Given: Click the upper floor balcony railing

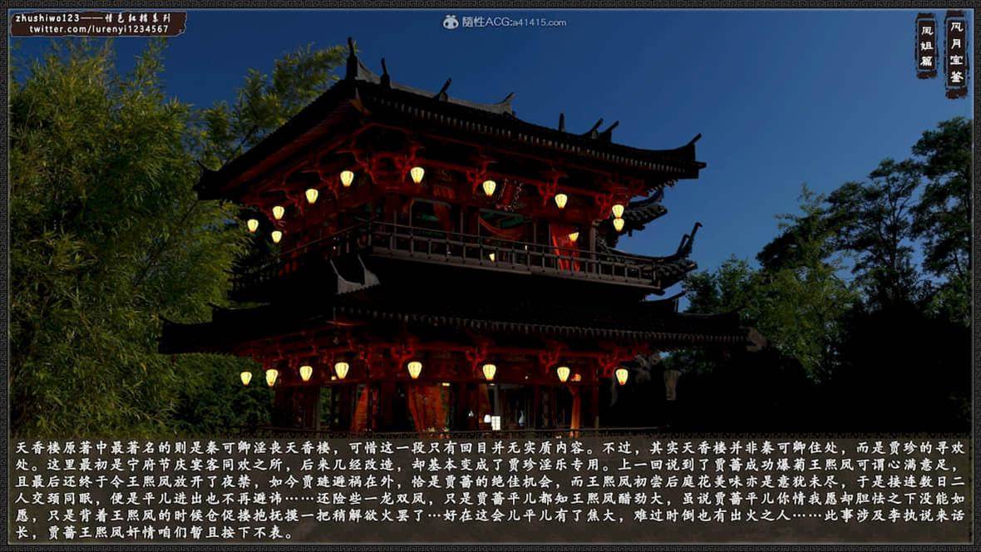Looking at the screenshot, I should (499, 246).
